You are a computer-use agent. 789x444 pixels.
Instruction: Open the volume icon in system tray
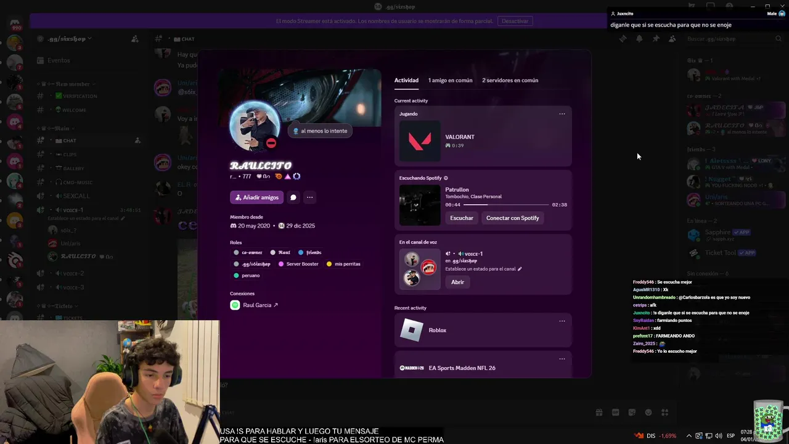(x=718, y=436)
